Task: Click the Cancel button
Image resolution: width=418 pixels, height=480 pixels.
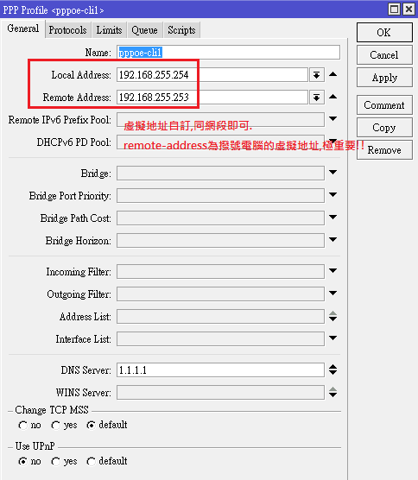Action: [x=384, y=55]
